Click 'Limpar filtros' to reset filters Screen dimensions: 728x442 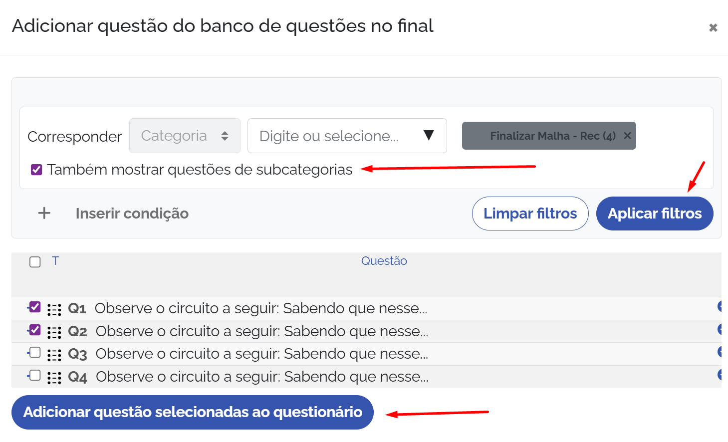click(x=530, y=214)
